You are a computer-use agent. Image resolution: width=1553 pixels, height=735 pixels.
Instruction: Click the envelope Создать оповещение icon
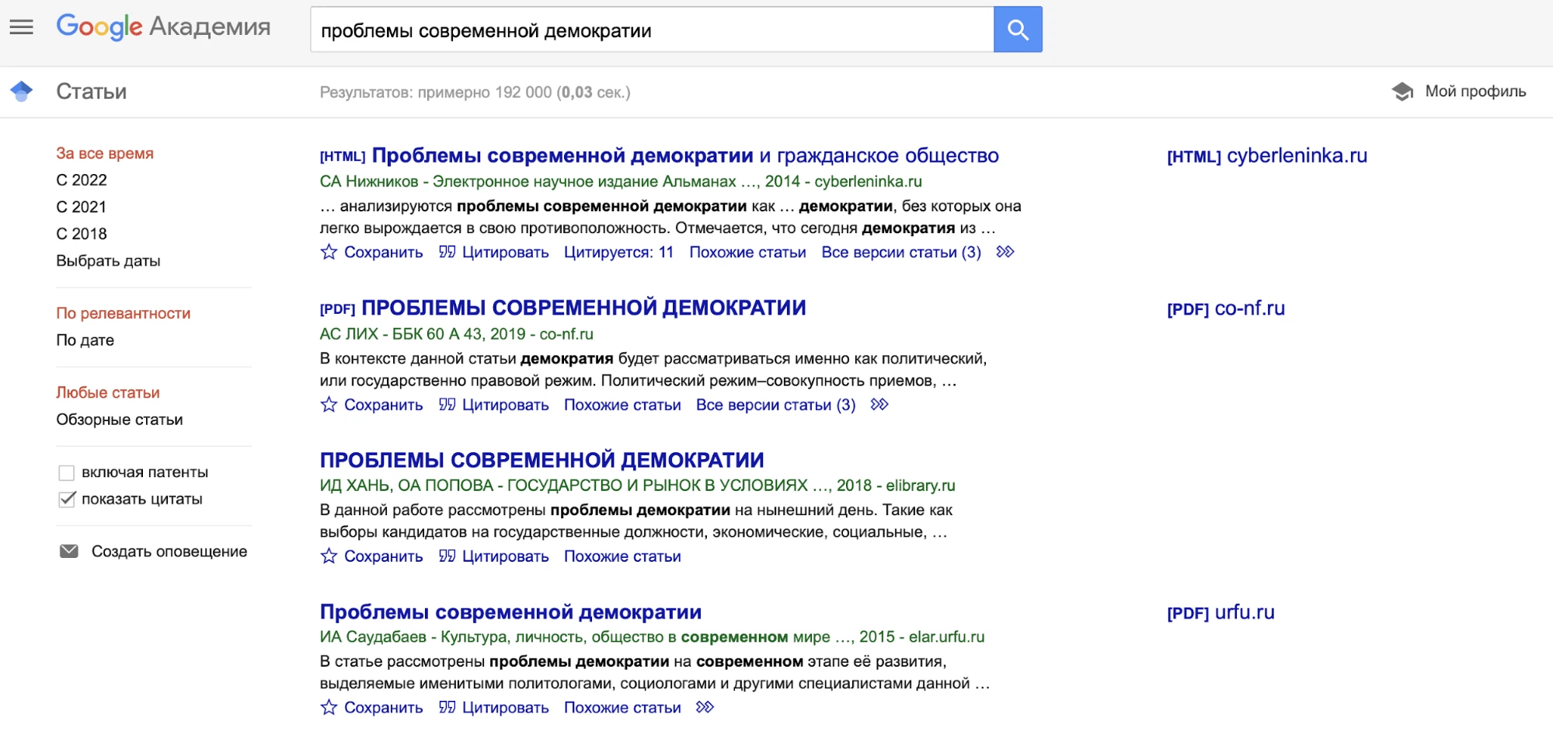(69, 552)
